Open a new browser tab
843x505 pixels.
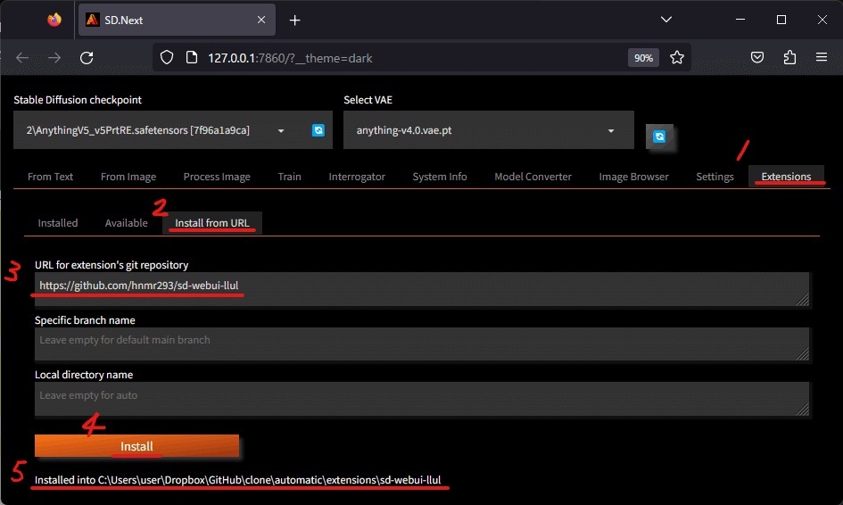click(294, 21)
